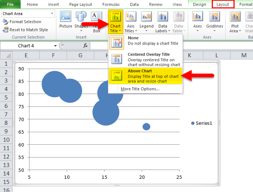
Task: Open the Gridlines options
Action: click(215, 21)
